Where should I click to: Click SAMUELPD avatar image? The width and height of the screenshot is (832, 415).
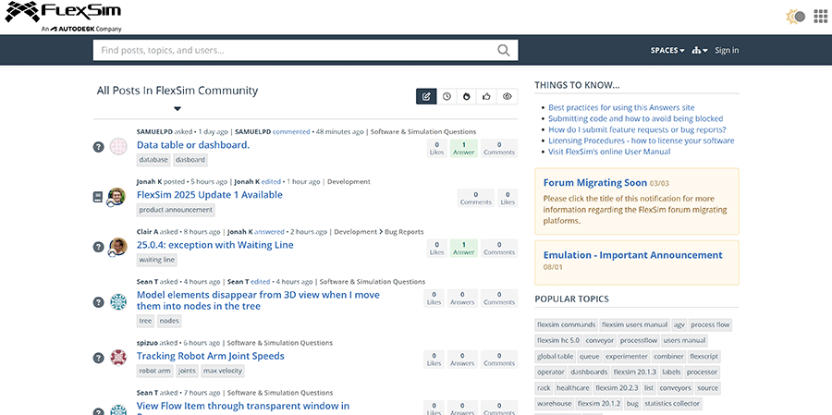point(117,146)
